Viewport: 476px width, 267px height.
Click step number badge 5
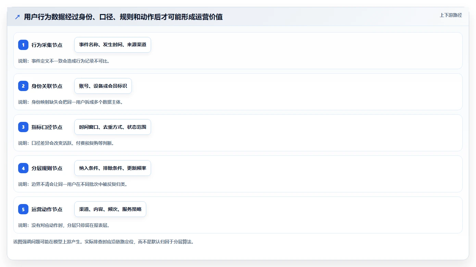coord(23,209)
